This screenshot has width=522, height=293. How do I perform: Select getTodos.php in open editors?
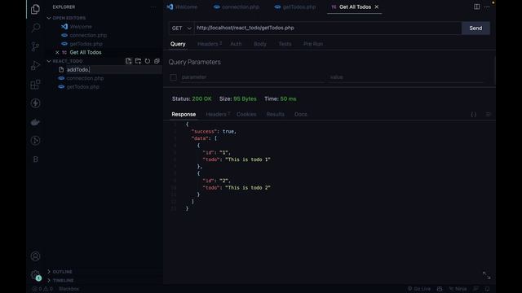pyautogui.click(x=86, y=44)
